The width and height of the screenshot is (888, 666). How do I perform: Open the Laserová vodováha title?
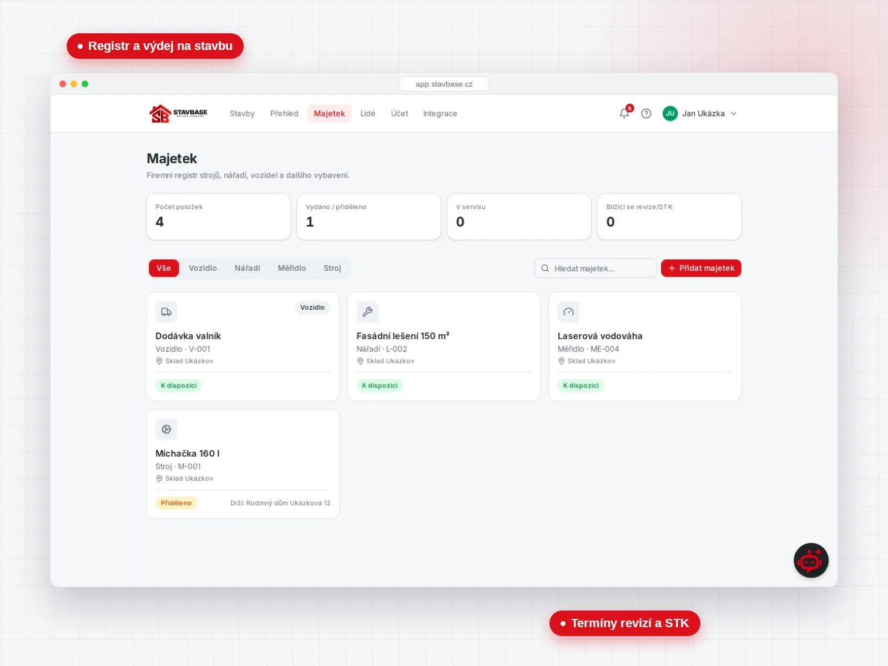(x=600, y=336)
